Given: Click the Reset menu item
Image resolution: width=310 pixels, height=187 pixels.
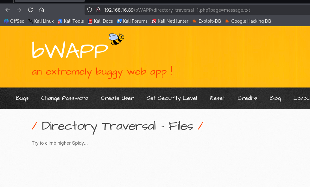Looking at the screenshot, I should [217, 98].
